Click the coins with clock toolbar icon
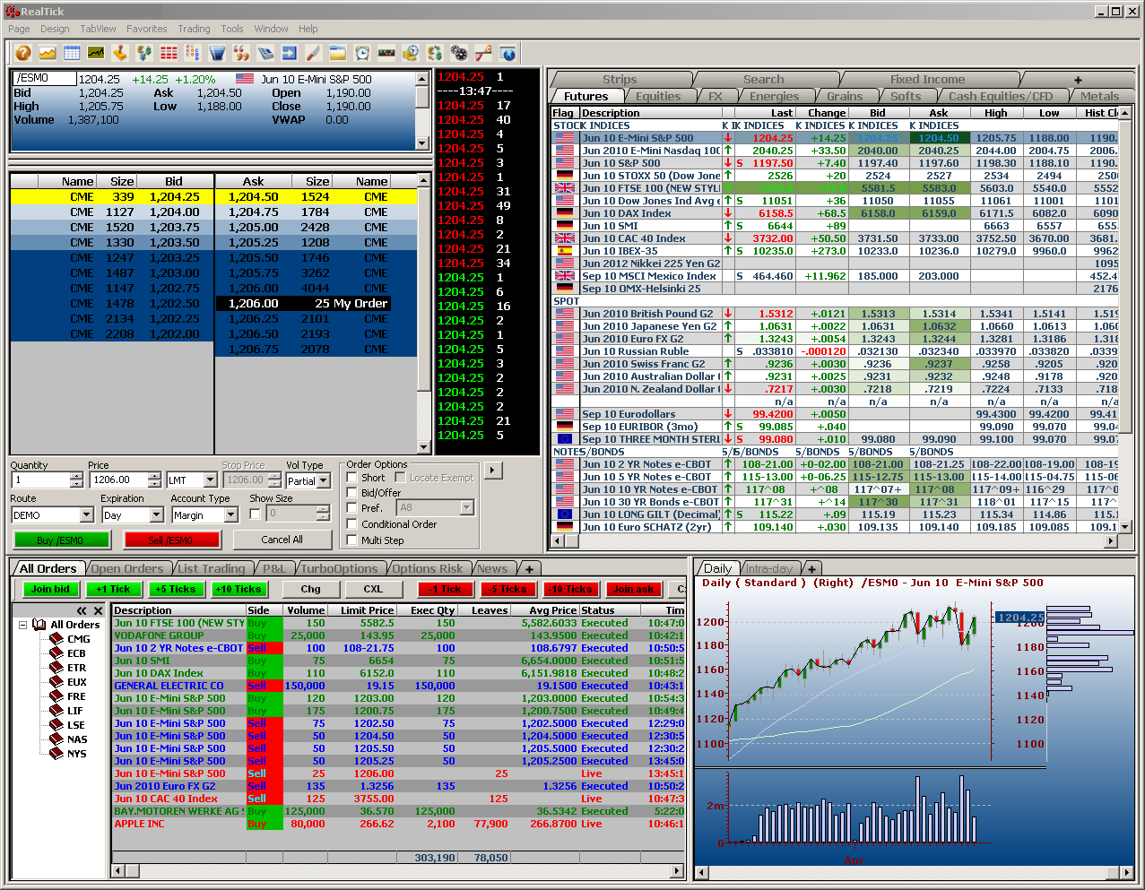1145x890 pixels. (411, 54)
